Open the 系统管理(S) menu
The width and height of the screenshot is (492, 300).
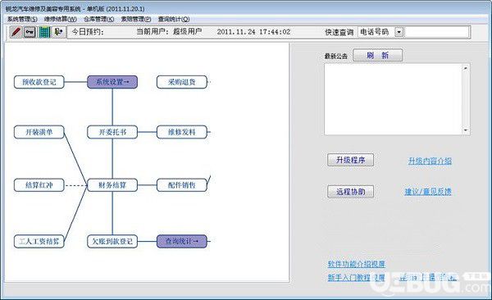coord(22,19)
